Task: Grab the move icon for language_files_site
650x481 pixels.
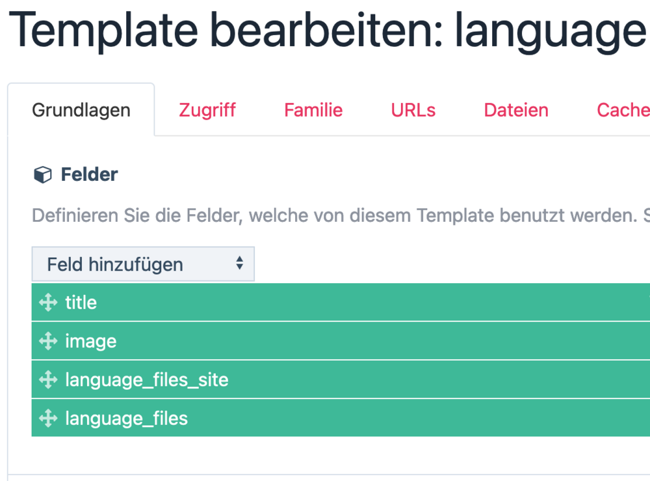Action: pyautogui.click(x=48, y=379)
